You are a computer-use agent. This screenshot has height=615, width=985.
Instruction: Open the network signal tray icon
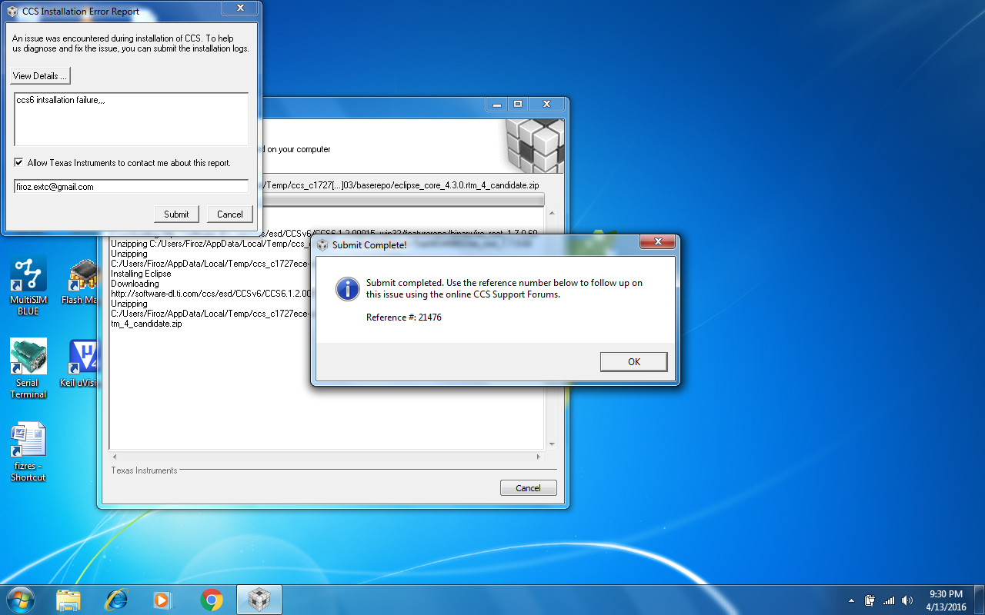pos(889,600)
